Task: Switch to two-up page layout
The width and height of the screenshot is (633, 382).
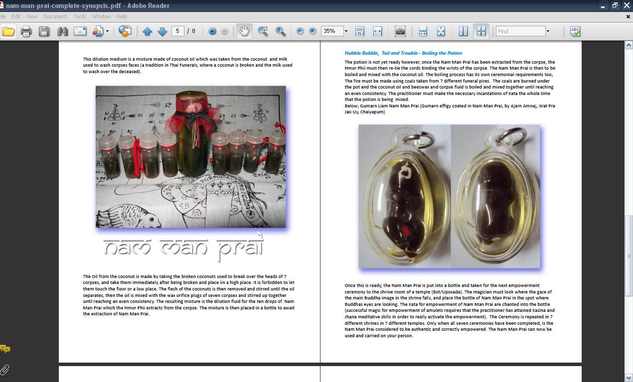Action: pos(463,31)
